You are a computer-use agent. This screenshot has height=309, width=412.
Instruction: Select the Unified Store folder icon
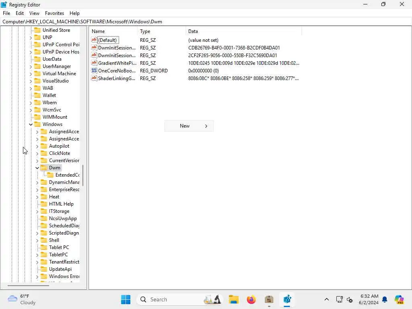(x=37, y=30)
